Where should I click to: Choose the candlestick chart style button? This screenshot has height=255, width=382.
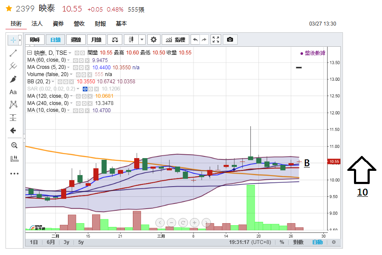pos(131,40)
